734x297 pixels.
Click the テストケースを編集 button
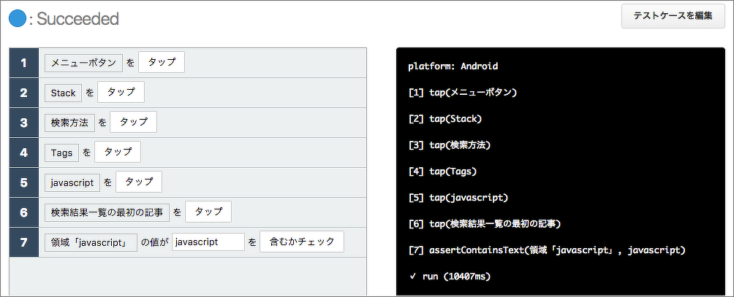[x=673, y=15]
